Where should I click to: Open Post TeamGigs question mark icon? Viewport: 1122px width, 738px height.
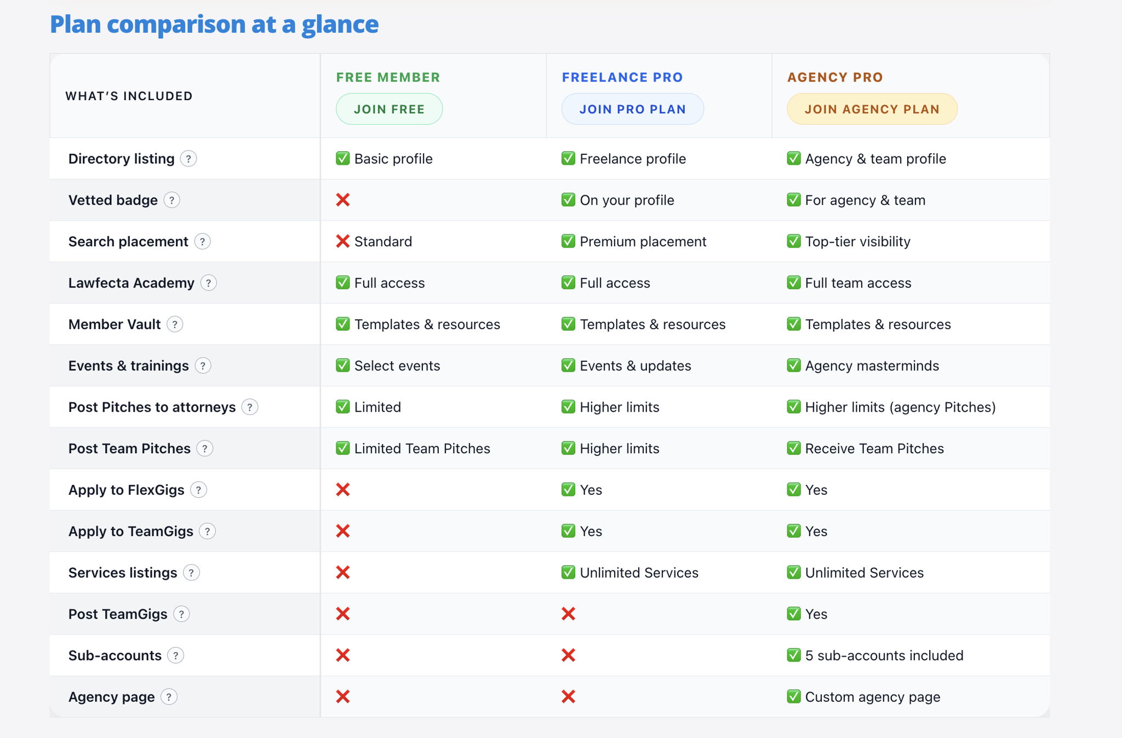181,614
